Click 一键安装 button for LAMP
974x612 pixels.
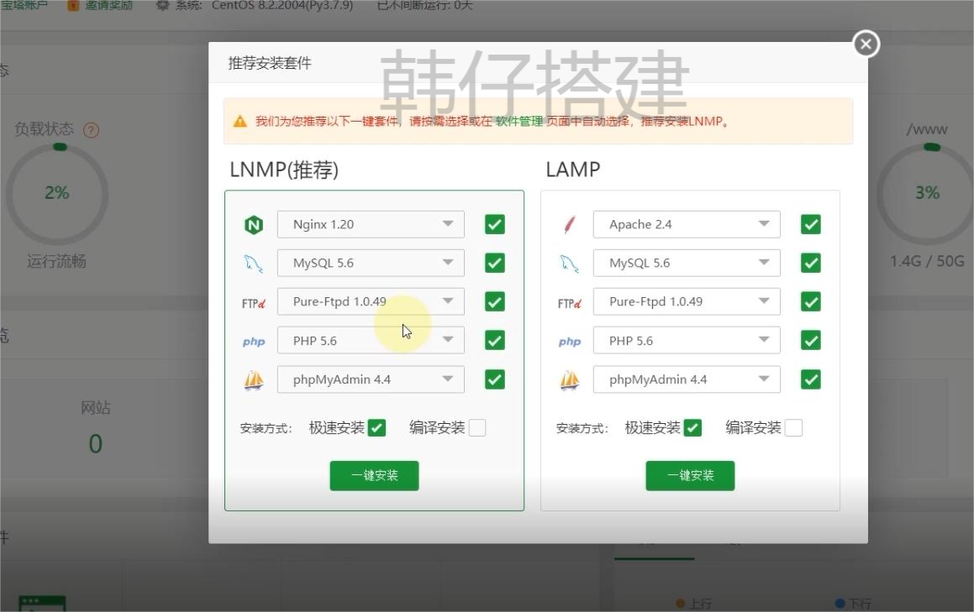(690, 475)
